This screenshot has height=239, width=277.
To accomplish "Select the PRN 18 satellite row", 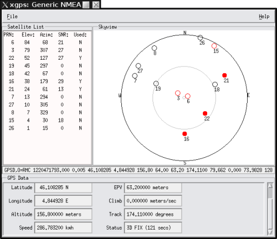I will coord(47,74).
